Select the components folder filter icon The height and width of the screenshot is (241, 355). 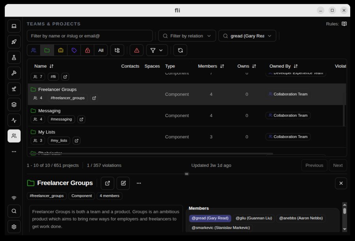47,50
